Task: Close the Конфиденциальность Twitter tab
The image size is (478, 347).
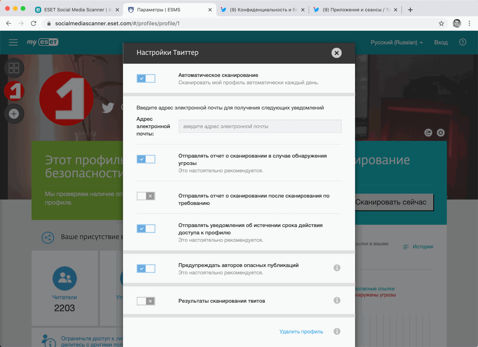Action: coord(302,10)
